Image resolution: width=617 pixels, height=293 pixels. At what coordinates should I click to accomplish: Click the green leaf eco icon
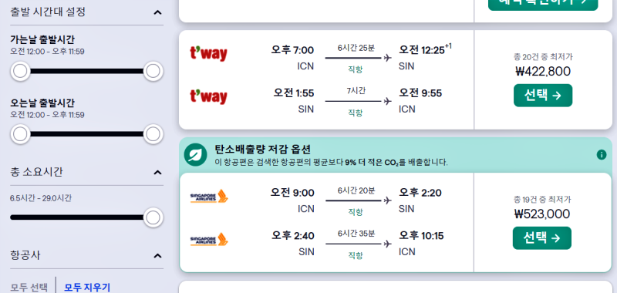click(x=196, y=154)
